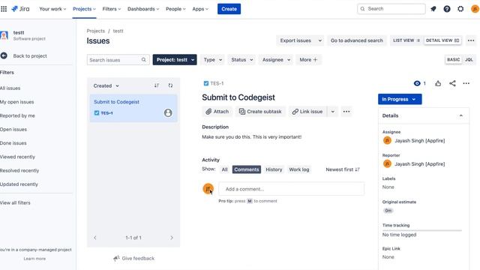Click Add a comment field
480x270 pixels.
pyautogui.click(x=292, y=189)
